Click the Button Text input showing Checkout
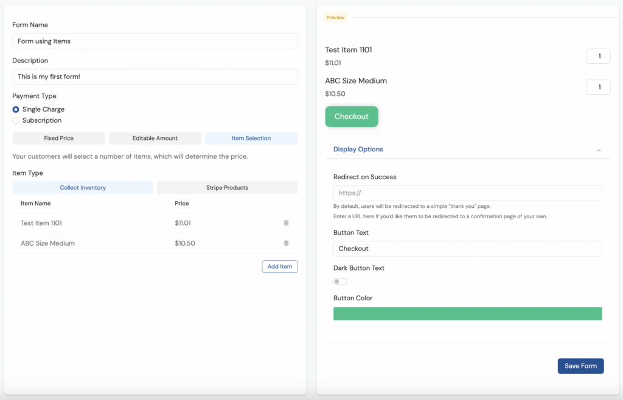The width and height of the screenshot is (623, 400). [x=467, y=248]
